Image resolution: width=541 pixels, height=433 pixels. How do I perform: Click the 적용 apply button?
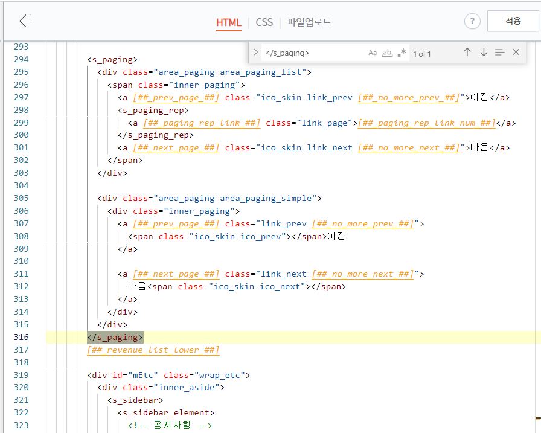(x=513, y=21)
